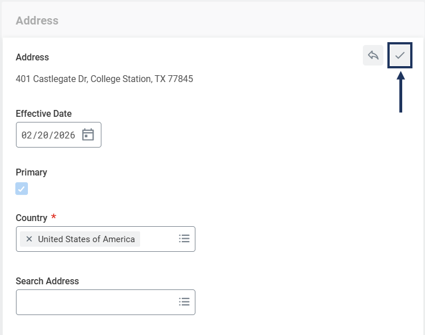Click the undo arrow icon beside Address

[373, 55]
